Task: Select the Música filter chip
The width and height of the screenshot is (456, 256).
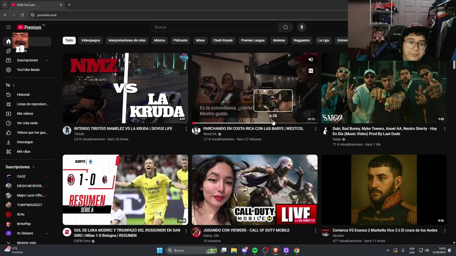Action: click(160, 41)
